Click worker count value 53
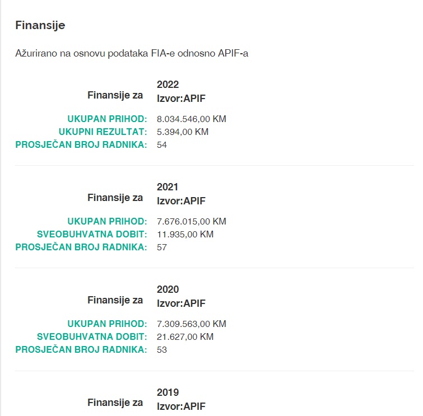 click(162, 349)
